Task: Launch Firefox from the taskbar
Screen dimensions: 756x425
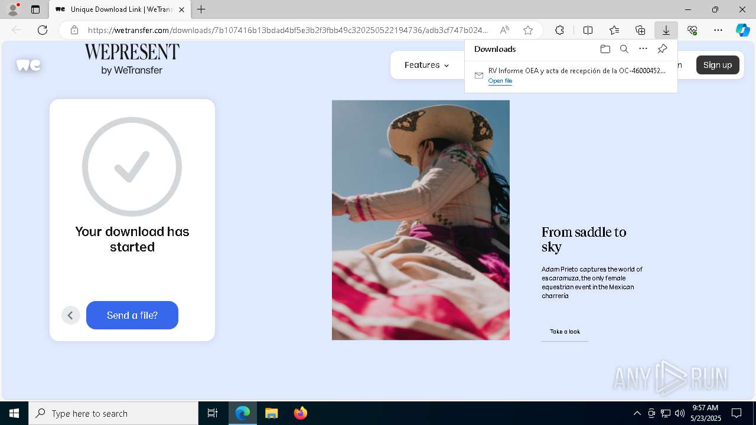Action: click(x=301, y=413)
